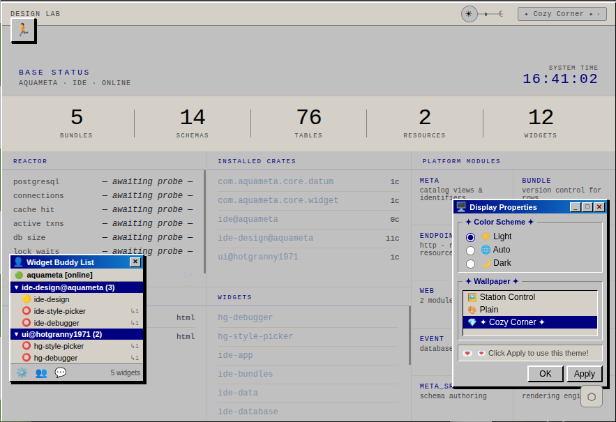Click the speech bubble icon in Widget Buddy List
Image resolution: width=616 pixels, height=422 pixels.
pos(61,372)
